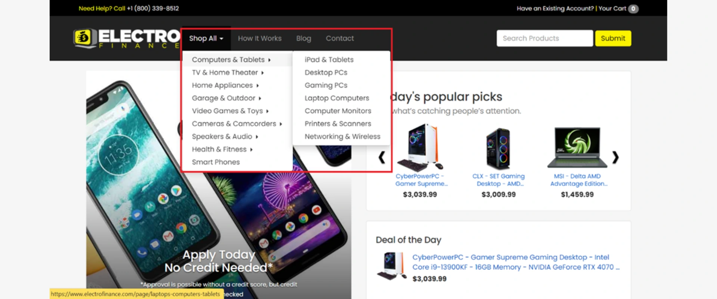Open the CLX SET Gaming Desktop image
Viewport: 717px width, 299px height.
pyautogui.click(x=498, y=148)
